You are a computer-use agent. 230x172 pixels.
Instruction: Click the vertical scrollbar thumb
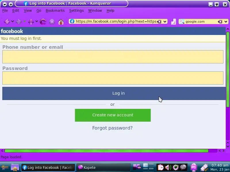(228, 69)
